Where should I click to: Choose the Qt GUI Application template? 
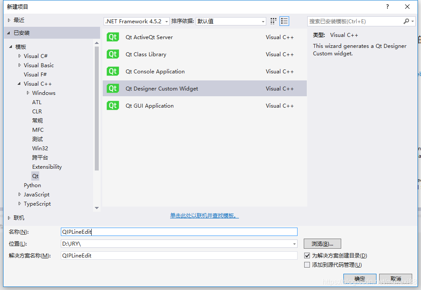pos(205,105)
